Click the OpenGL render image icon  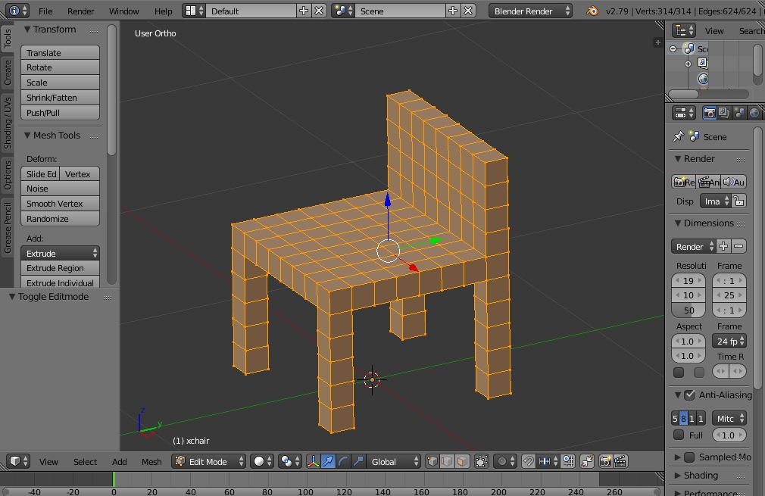pos(605,461)
